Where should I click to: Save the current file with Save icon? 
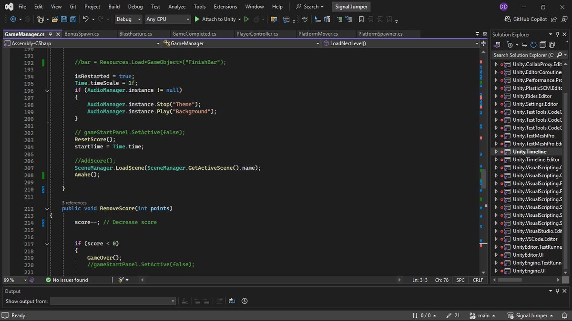point(64,19)
